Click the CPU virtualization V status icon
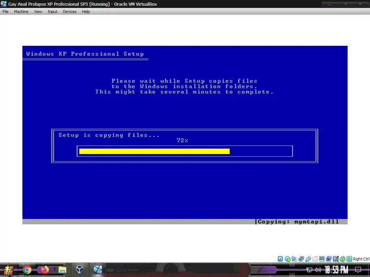370x277 pixels. pyautogui.click(x=335, y=259)
